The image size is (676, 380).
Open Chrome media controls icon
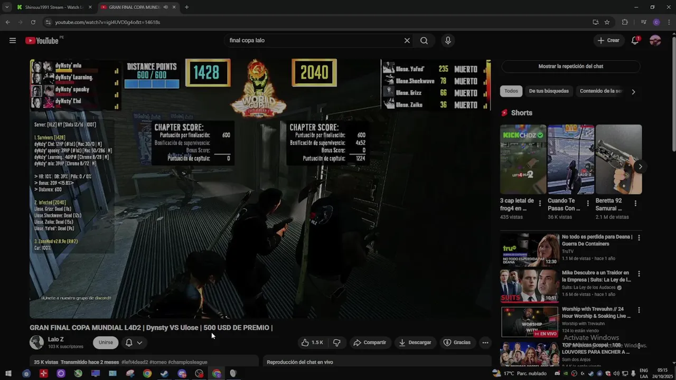tap(643, 22)
